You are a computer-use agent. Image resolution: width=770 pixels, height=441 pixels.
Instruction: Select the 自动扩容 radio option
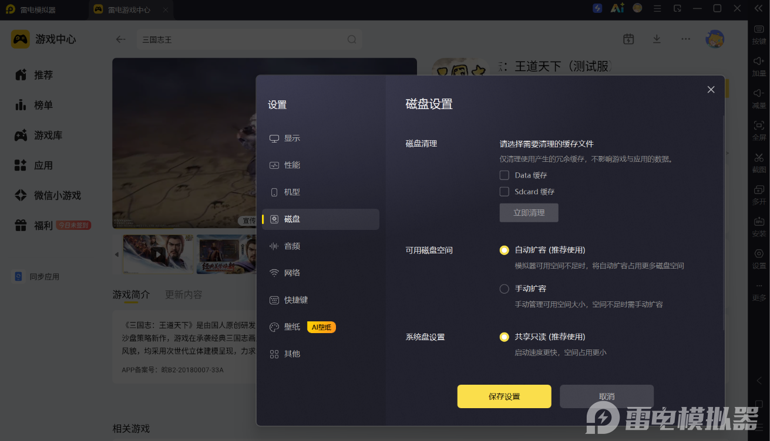[x=504, y=250]
